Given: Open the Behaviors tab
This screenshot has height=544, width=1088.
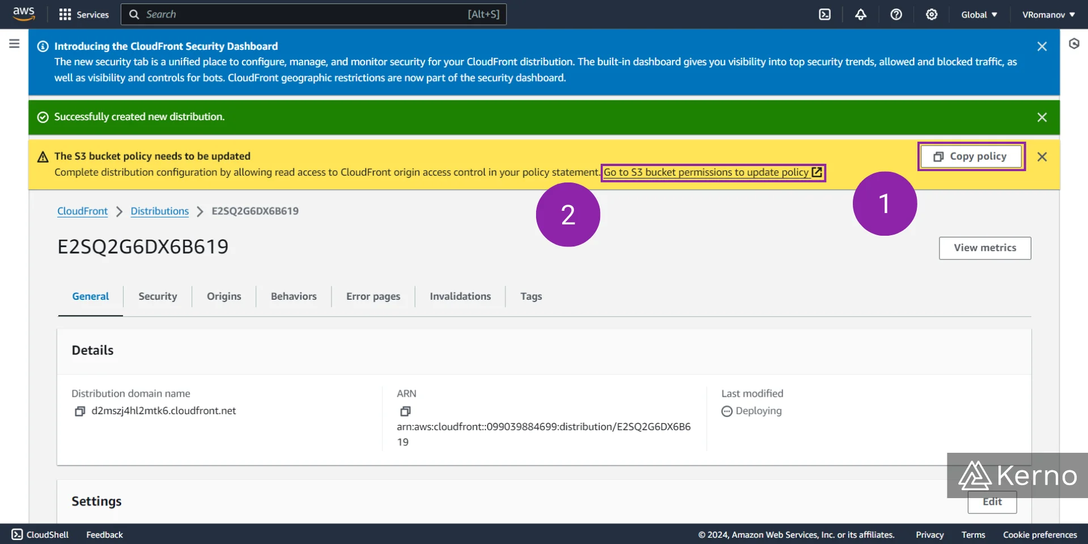Looking at the screenshot, I should (294, 296).
